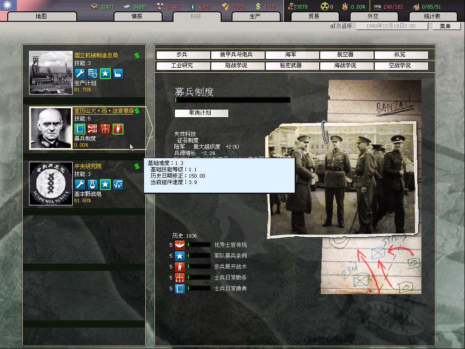Click 法肯豪森 red organization-chart skill icon
The height and width of the screenshot is (349, 465).
105,129
